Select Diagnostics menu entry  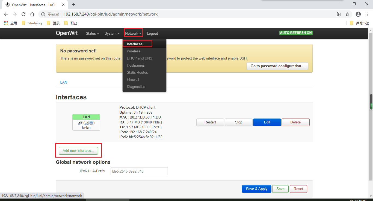[144, 87]
